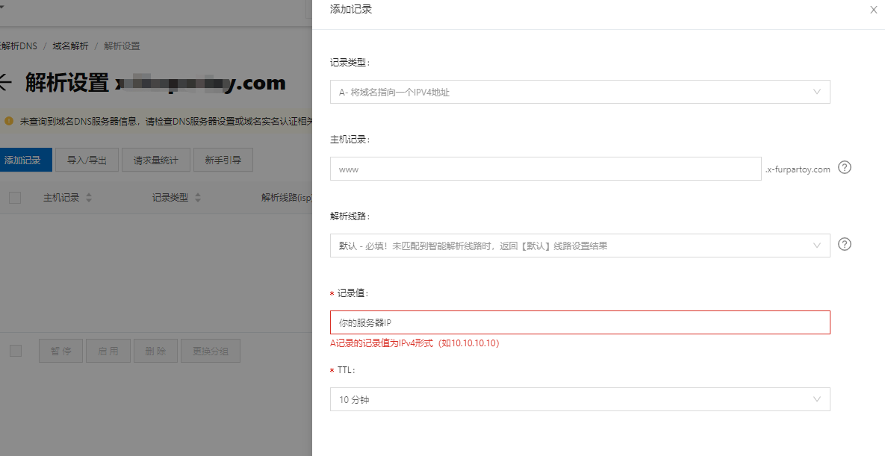Click the orange warning notice icon
The image size is (885, 456).
coord(8,120)
